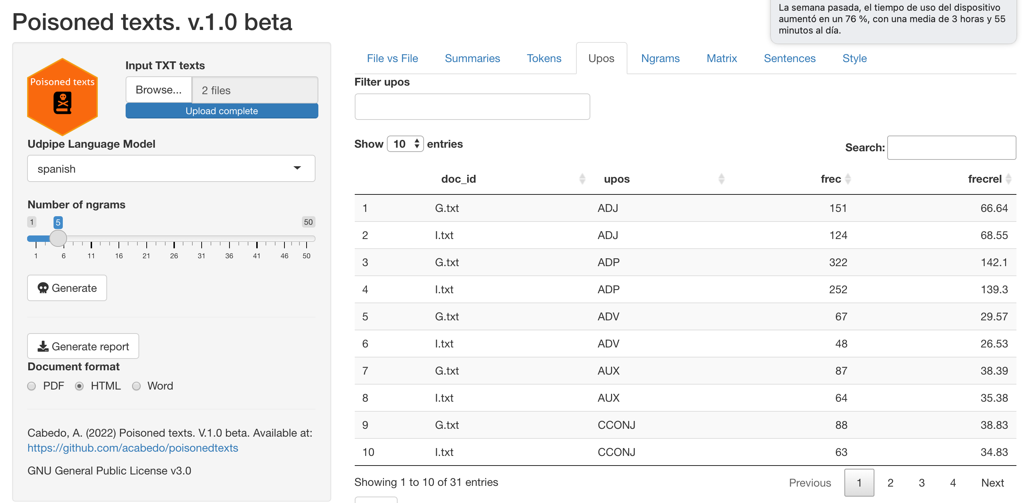
Task: Open the Udpipe Language Model dropdown
Action: click(x=171, y=169)
